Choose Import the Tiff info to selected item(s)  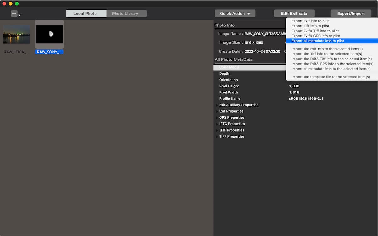(x=327, y=54)
